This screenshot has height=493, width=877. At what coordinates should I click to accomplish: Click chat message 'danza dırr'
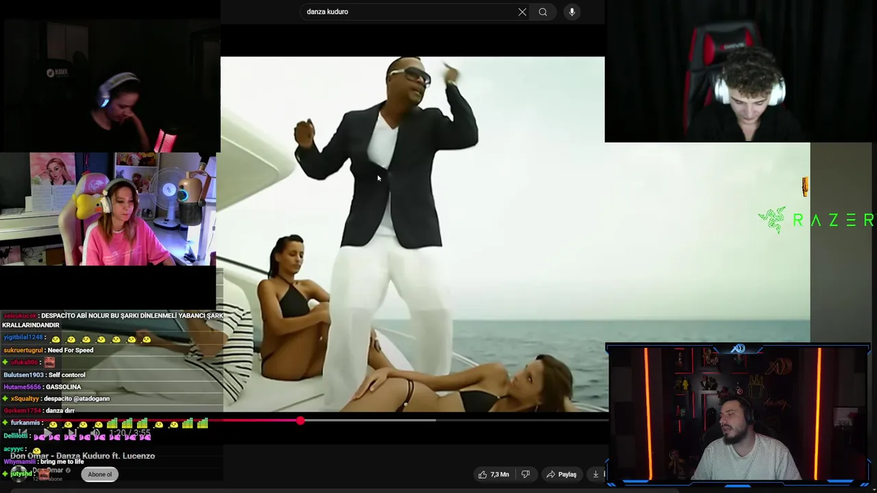(x=60, y=410)
